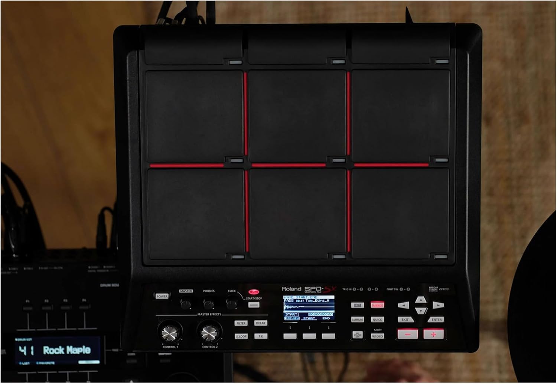This screenshot has width=557, height=384.
Task: Select the PREVIEW function under the display
Action: pos(290,335)
